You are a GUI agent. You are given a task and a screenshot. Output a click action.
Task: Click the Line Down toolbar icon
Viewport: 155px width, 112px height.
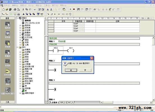48,14
